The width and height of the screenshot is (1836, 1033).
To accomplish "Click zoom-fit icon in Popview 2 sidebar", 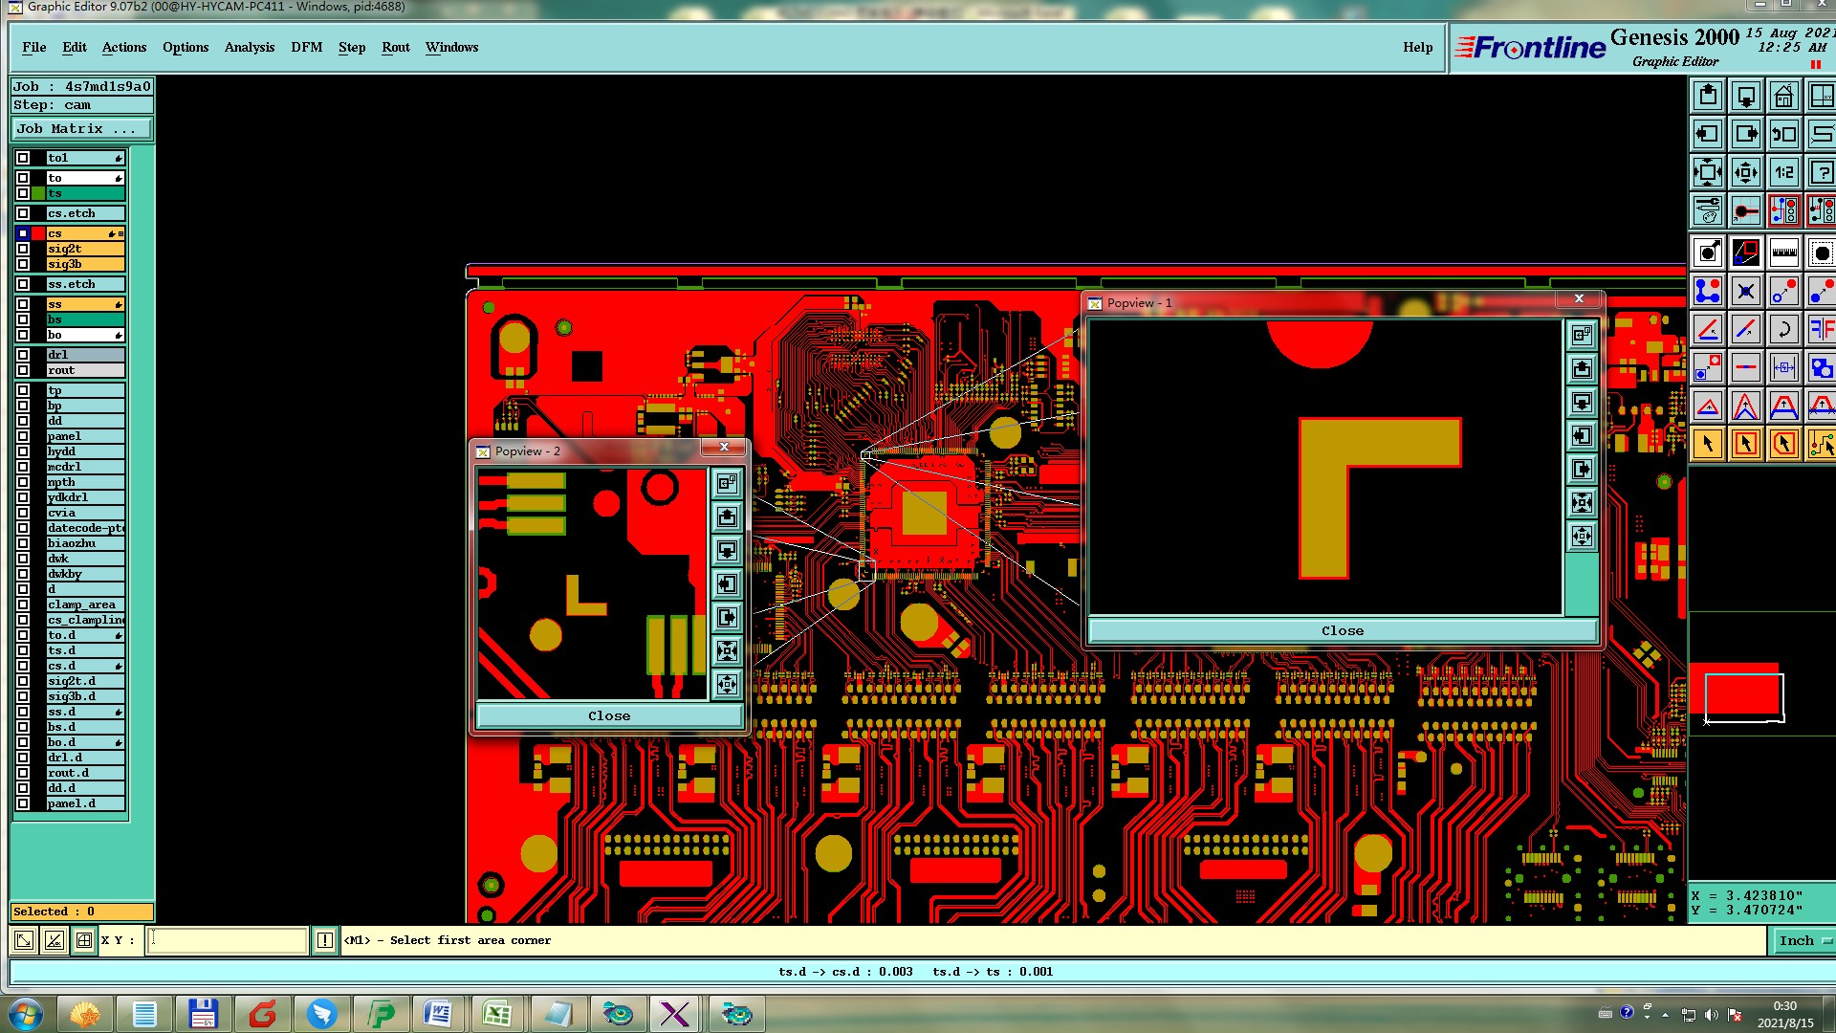I will point(727,650).
